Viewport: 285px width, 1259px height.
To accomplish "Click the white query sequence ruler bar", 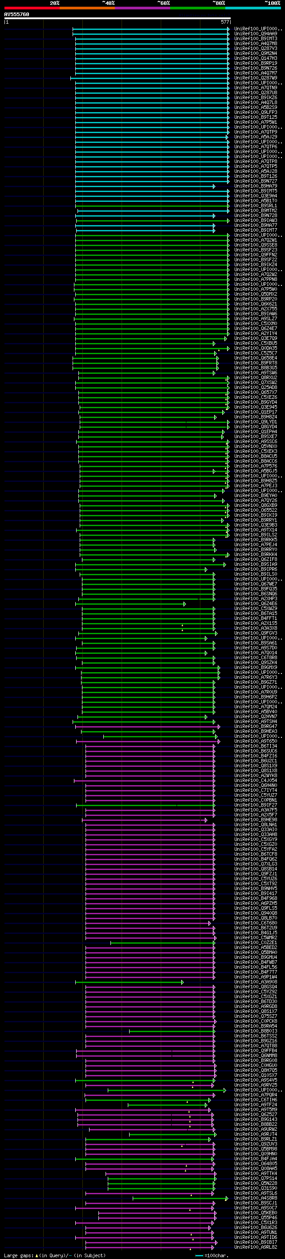I will click(118, 18).
